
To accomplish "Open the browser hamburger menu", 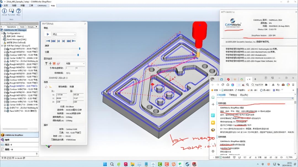I will tap(293, 85).
